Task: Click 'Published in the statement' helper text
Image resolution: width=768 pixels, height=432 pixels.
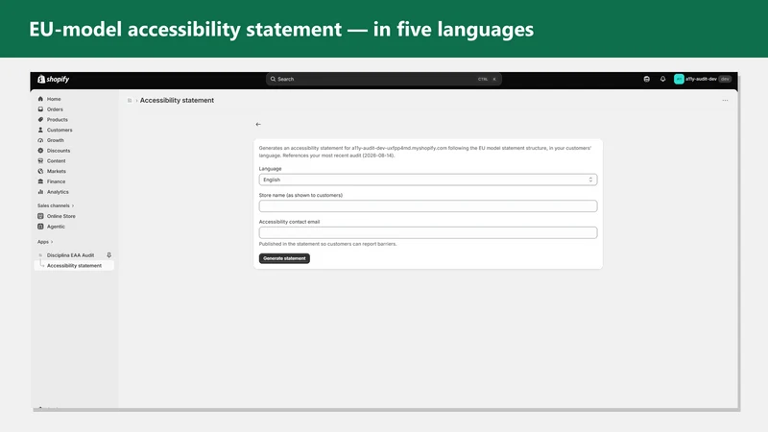Action: coord(327,244)
